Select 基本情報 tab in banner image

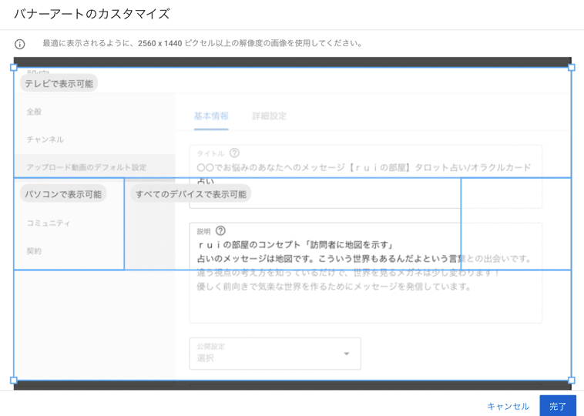click(x=211, y=116)
